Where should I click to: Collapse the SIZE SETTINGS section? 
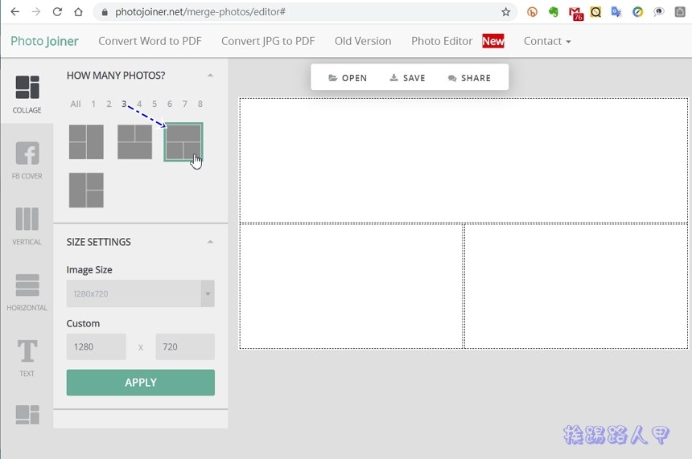tap(211, 242)
